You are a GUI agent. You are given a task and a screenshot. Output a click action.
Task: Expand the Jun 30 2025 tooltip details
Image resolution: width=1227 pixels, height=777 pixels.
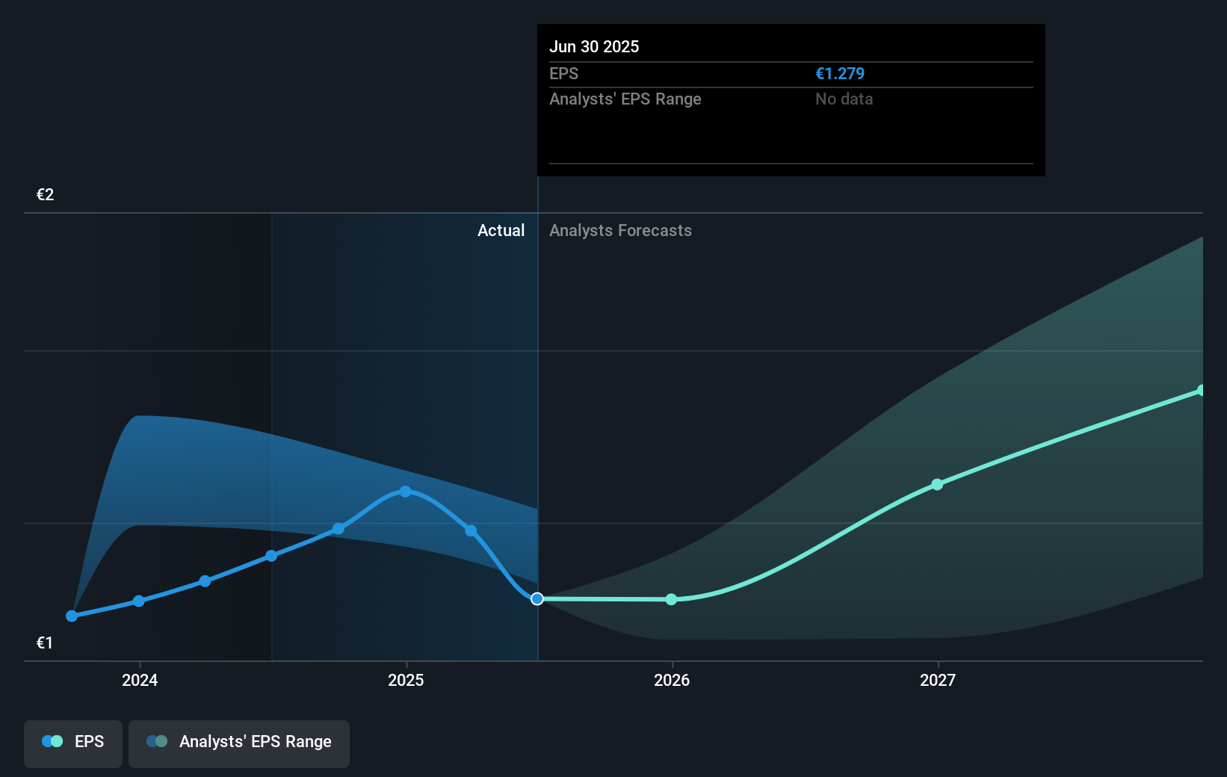594,46
